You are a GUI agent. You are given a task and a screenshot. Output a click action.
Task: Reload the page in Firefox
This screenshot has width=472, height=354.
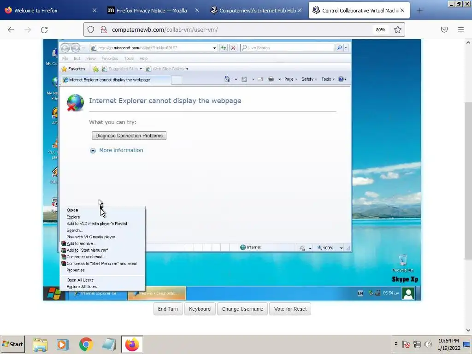point(44,30)
